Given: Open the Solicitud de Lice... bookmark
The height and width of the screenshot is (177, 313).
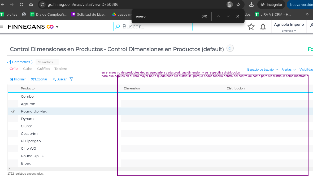Looking at the screenshot, I should 89,14.
